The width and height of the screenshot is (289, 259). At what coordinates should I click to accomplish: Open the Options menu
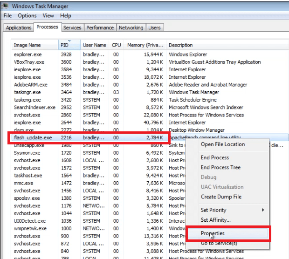pos(27,15)
